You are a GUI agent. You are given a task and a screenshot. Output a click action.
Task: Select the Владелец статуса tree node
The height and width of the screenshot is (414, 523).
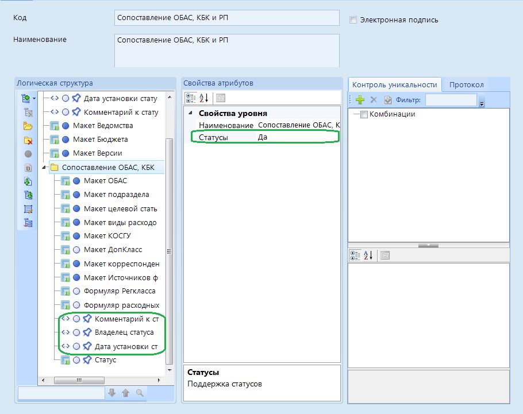click(x=124, y=332)
